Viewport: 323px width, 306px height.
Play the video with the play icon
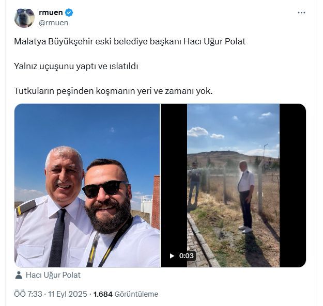pyautogui.click(x=172, y=256)
